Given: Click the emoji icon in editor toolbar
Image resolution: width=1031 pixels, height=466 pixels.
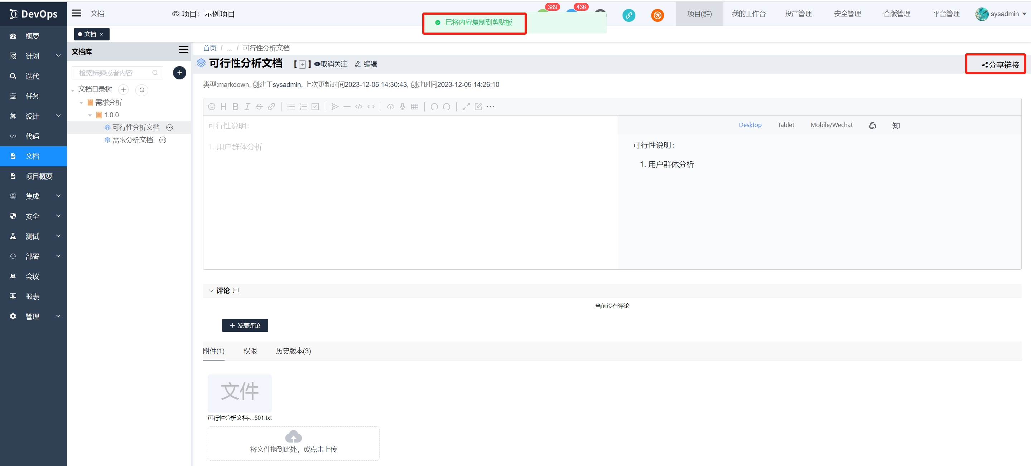Looking at the screenshot, I should tap(212, 107).
